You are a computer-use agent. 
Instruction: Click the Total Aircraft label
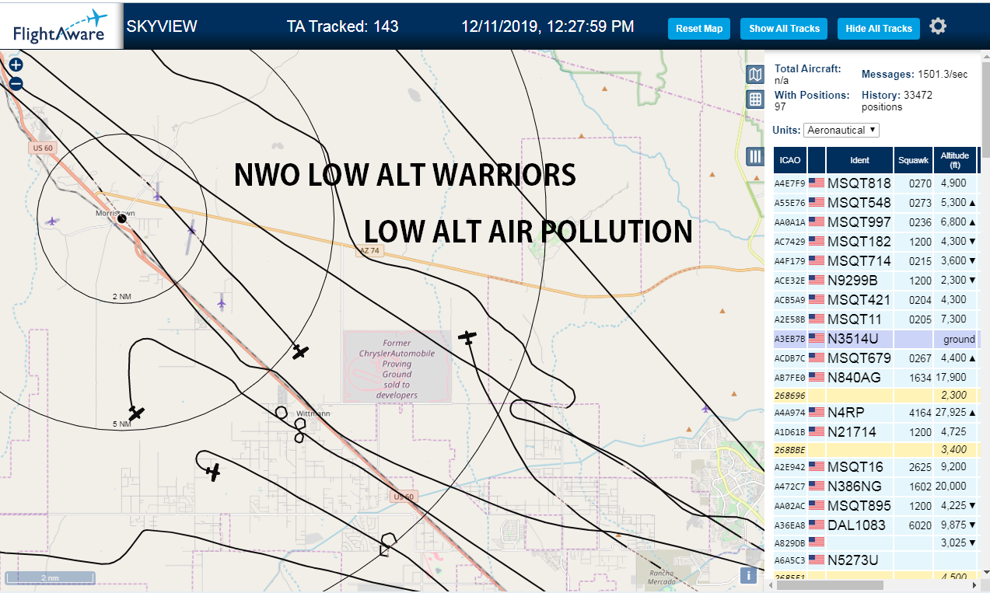click(808, 68)
